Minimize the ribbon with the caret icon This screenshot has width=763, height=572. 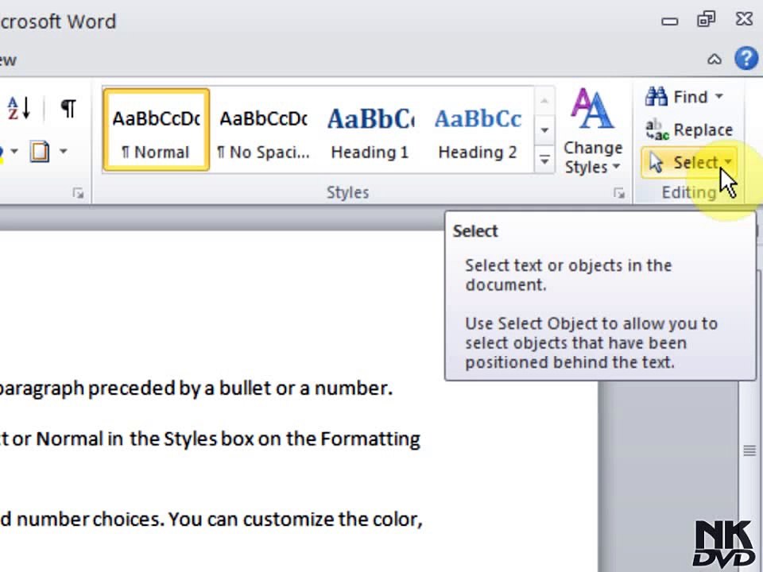(x=715, y=60)
